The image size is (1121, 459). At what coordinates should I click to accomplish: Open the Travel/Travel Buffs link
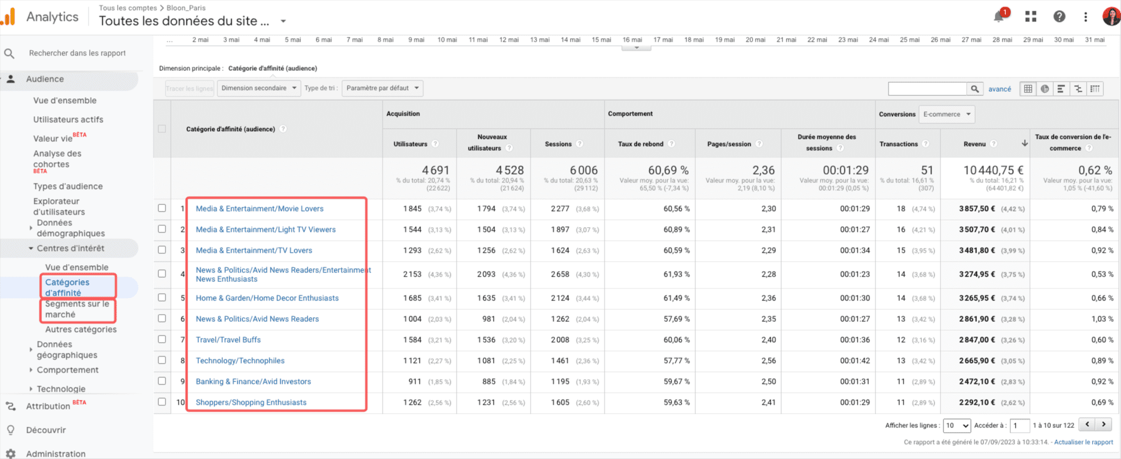tap(228, 340)
